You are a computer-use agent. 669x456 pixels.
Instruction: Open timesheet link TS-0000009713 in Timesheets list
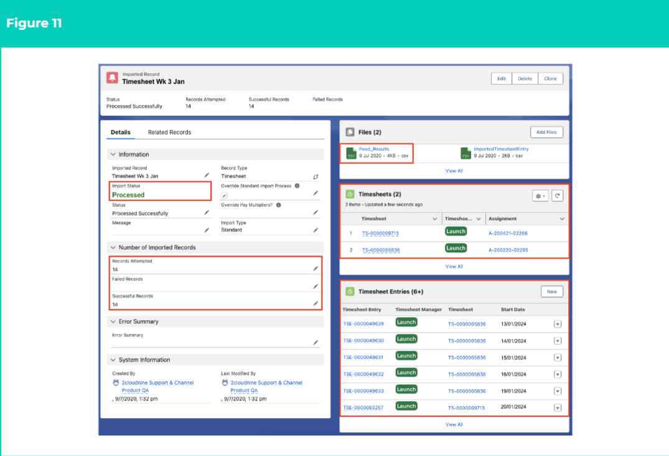click(x=380, y=234)
